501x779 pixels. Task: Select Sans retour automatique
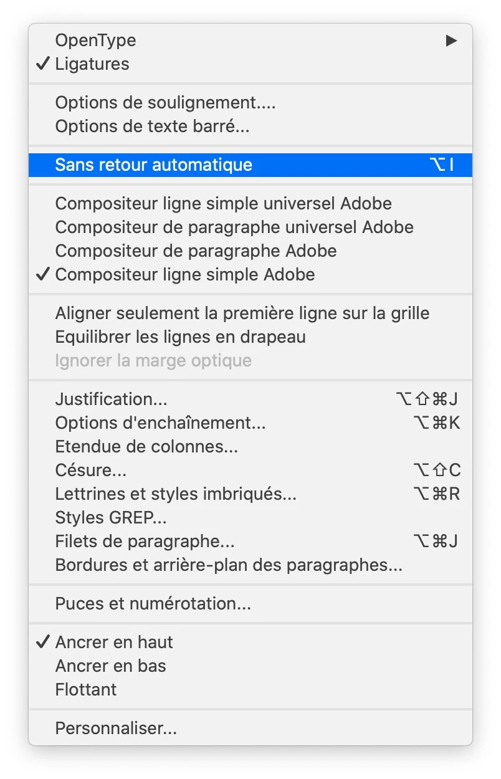tap(153, 165)
